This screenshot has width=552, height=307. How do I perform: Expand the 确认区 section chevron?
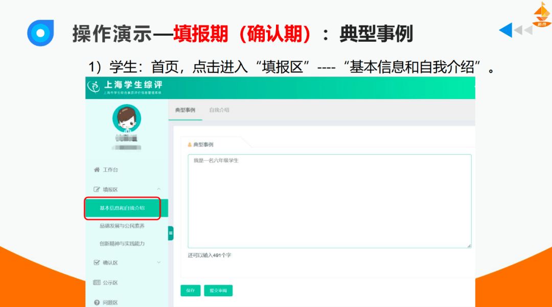(158, 263)
